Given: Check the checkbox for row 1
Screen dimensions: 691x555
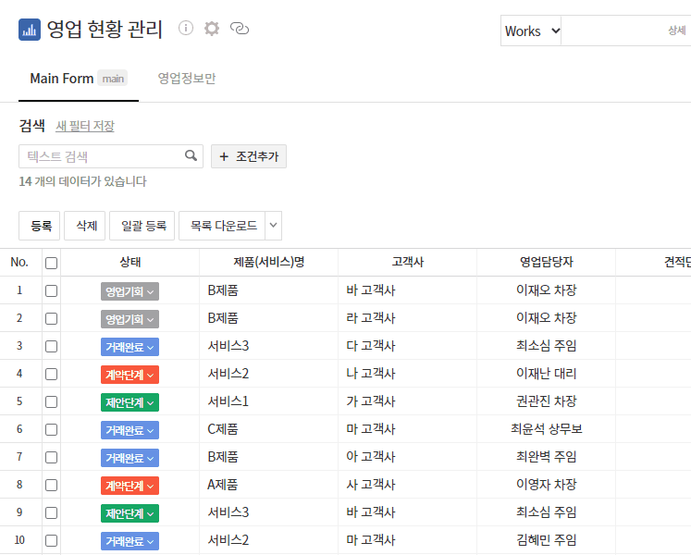Looking at the screenshot, I should 51,290.
